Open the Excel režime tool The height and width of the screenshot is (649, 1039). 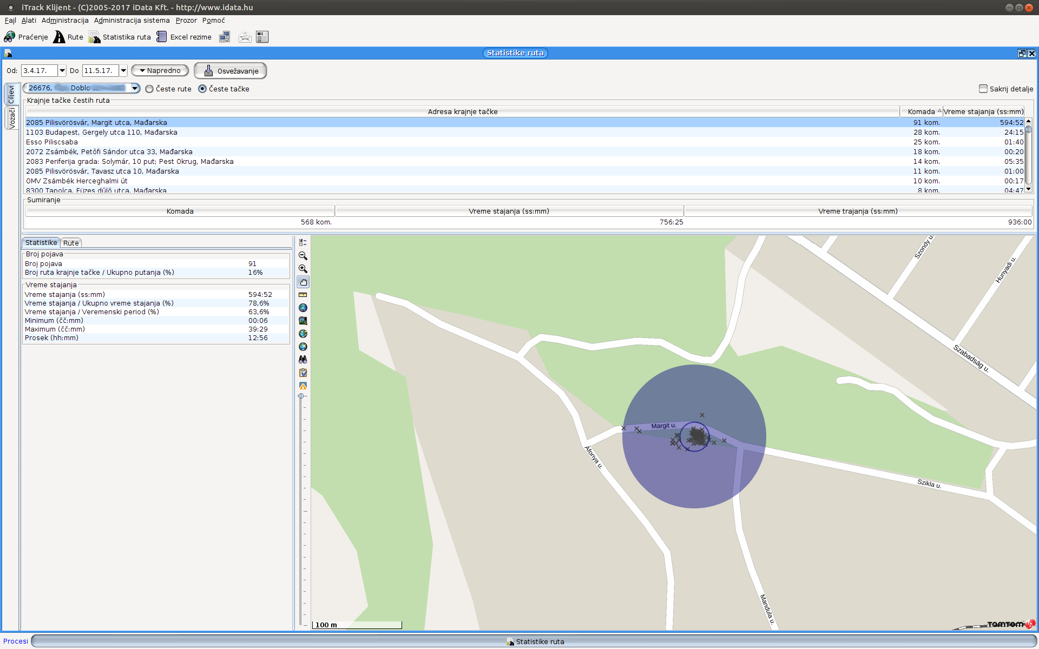[184, 37]
